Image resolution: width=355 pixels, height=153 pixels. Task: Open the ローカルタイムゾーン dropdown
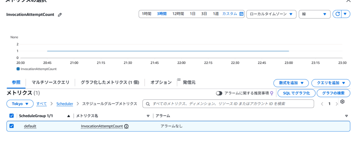click(x=271, y=14)
